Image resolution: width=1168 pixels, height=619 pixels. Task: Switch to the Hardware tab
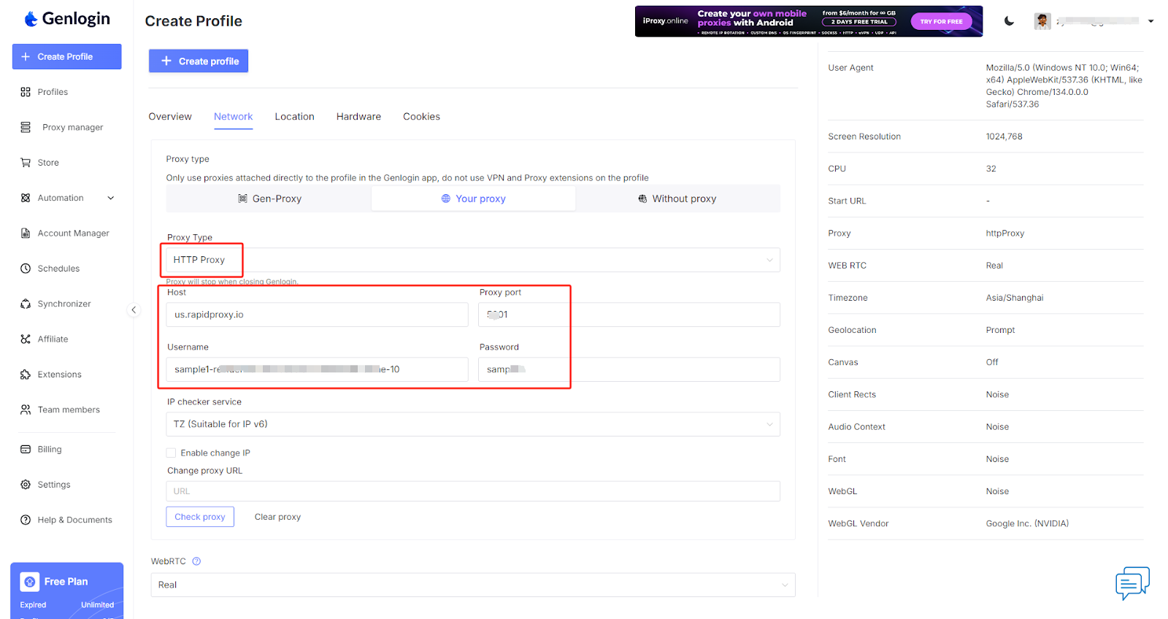point(358,117)
